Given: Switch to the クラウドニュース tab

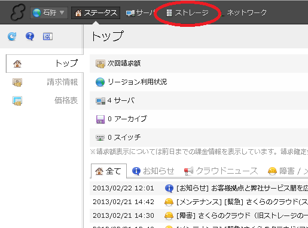Looking at the screenshot, I should (x=221, y=171).
